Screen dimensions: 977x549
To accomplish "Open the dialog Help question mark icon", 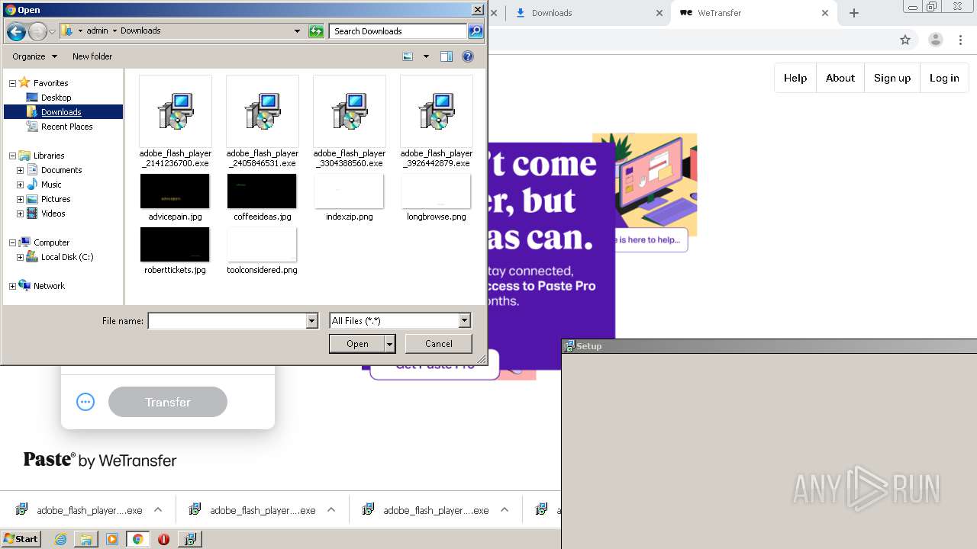I will click(x=468, y=56).
